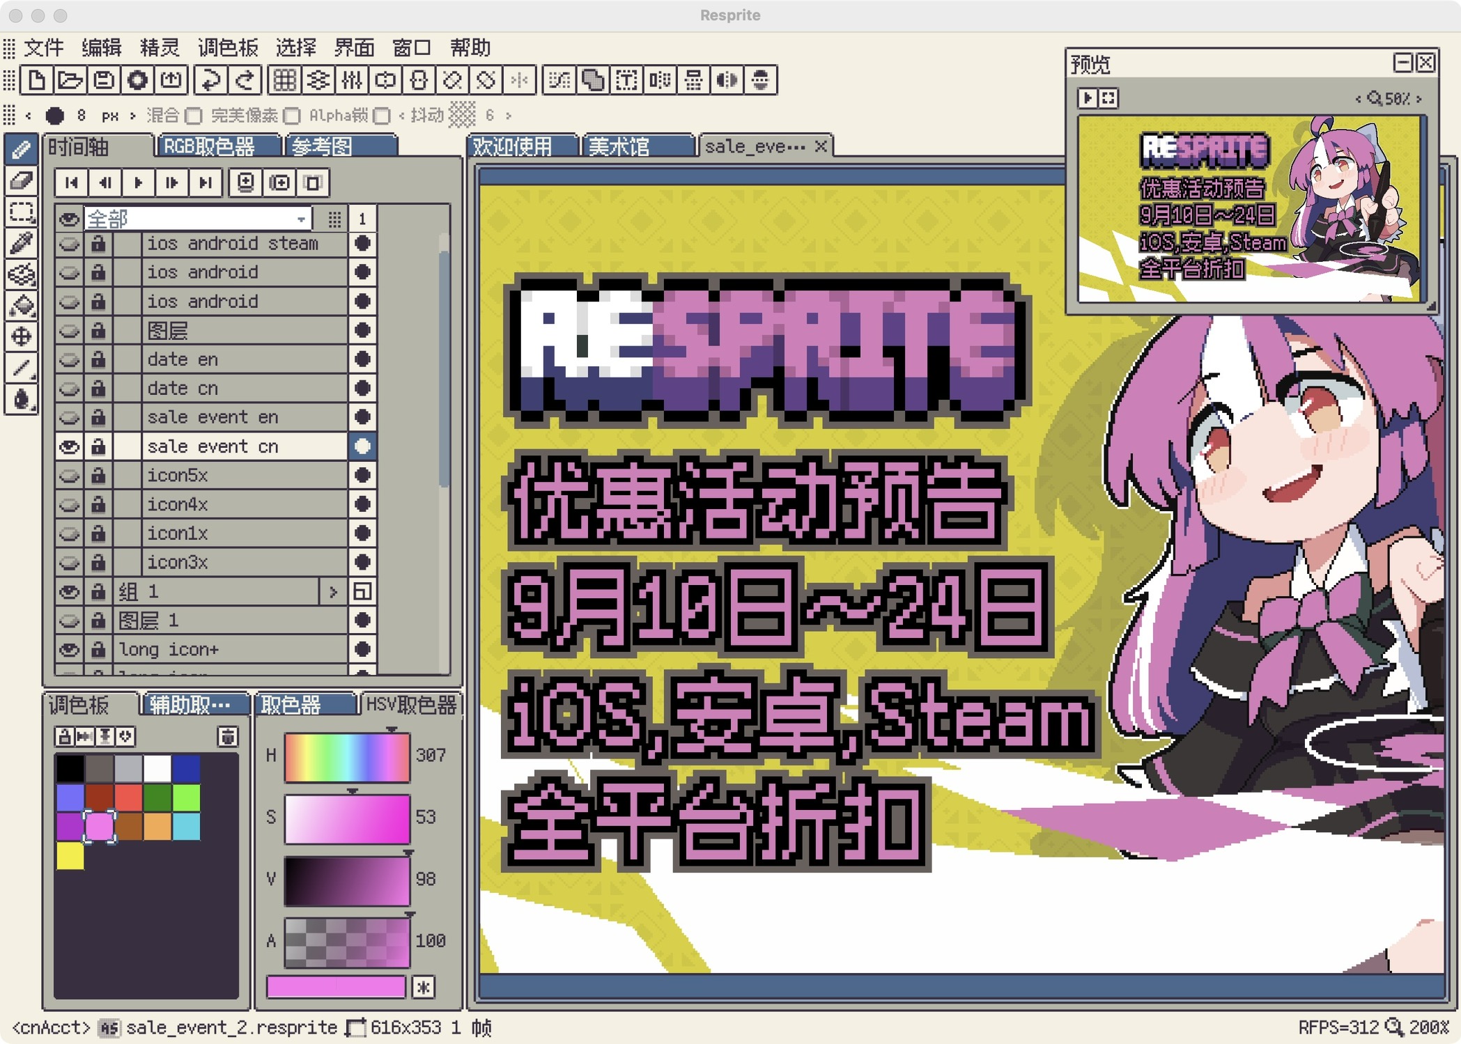Select the Eraser tool in left toolbar
This screenshot has width=1461, height=1044.
point(21,180)
